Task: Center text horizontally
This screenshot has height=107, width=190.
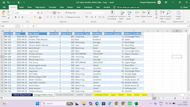Action: tap(51, 17)
